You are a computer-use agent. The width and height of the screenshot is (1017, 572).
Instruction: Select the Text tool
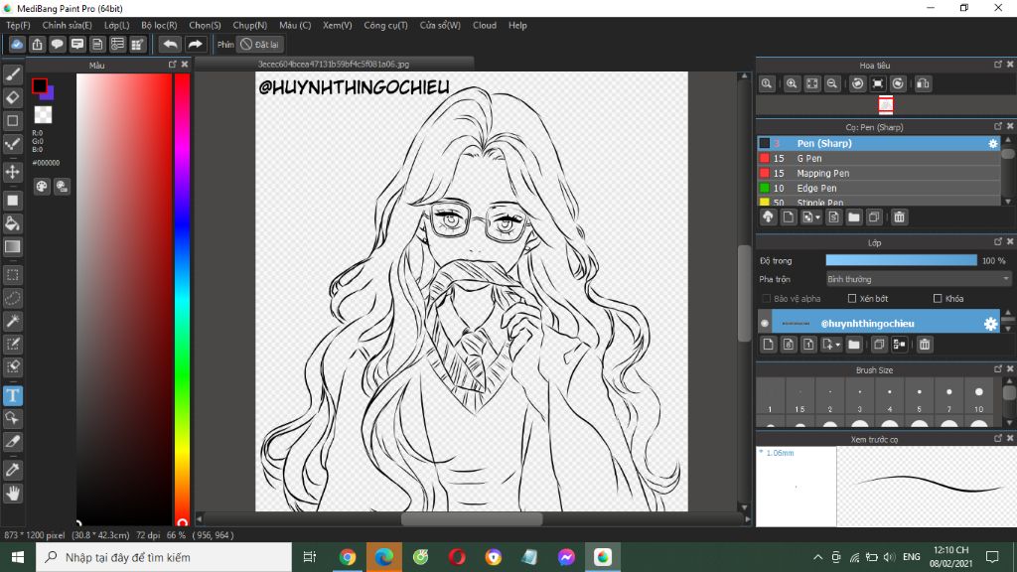tap(12, 395)
